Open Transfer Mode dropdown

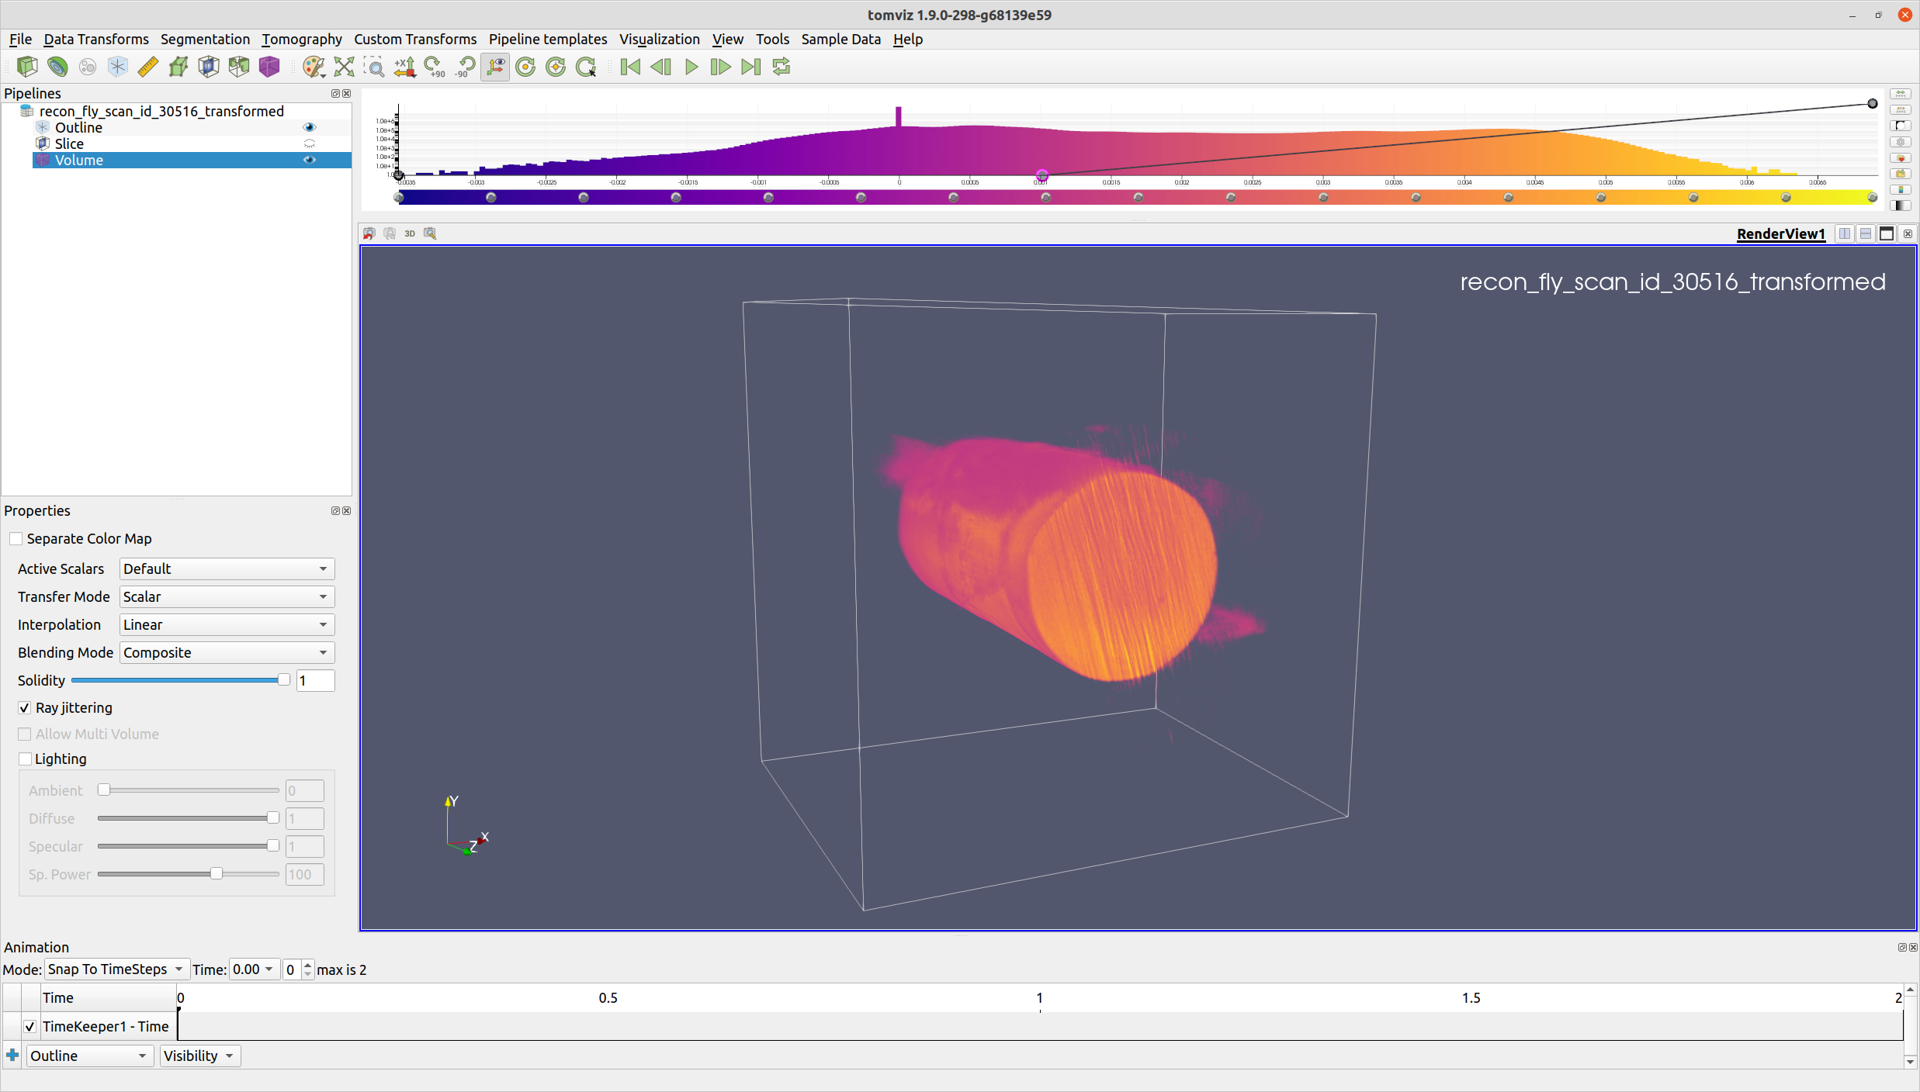[227, 597]
